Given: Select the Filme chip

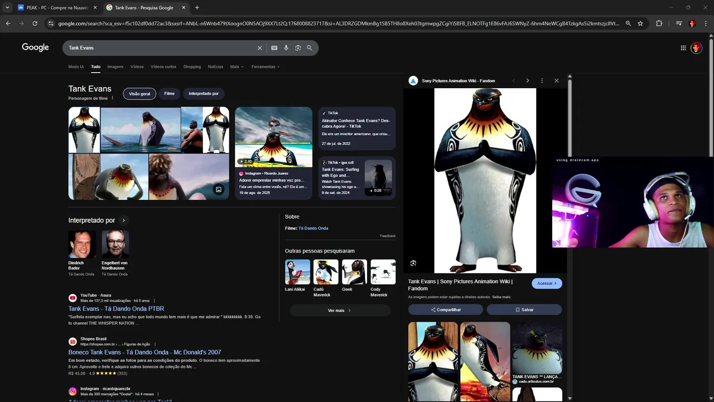Looking at the screenshot, I should pos(169,94).
